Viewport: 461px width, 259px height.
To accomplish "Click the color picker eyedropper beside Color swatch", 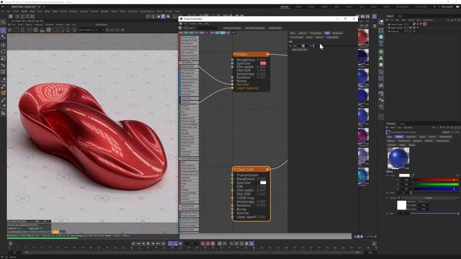I will point(413,176).
